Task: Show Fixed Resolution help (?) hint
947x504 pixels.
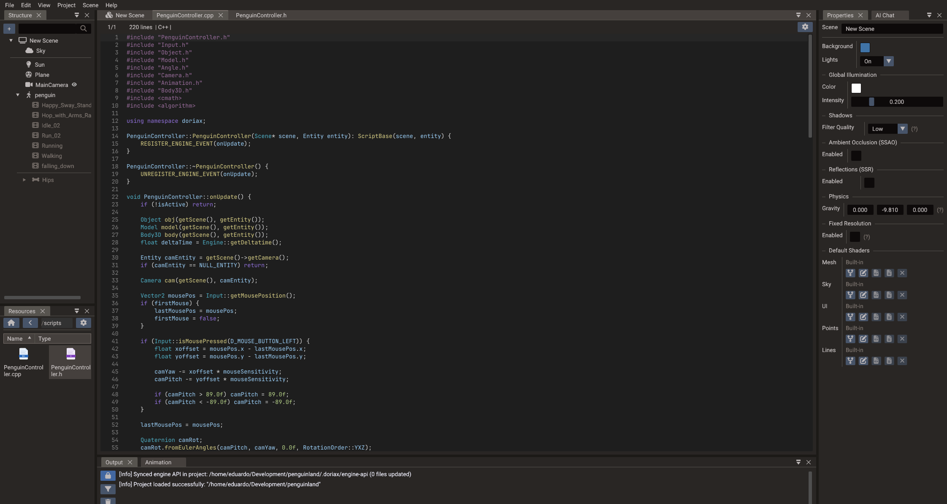Action: tap(866, 237)
